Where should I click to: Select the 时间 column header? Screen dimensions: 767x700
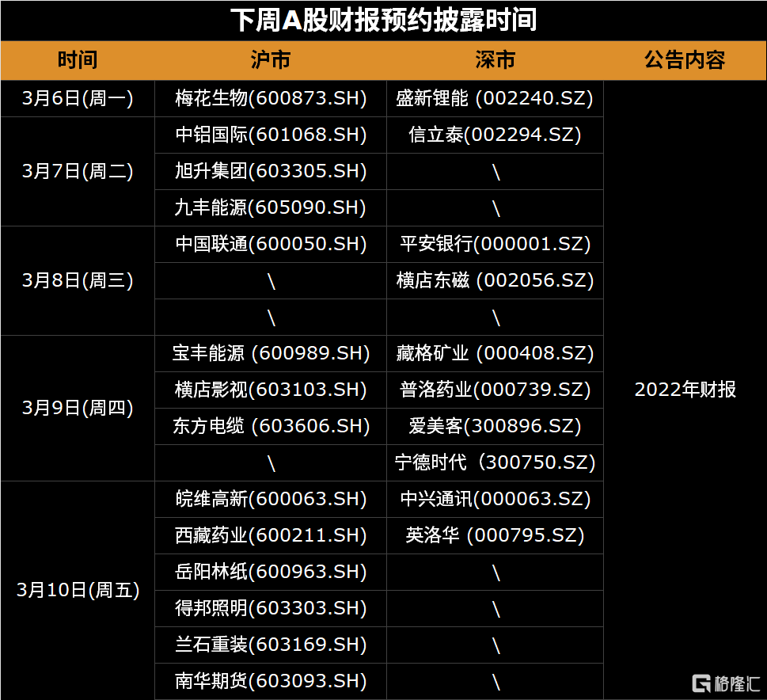(x=78, y=60)
